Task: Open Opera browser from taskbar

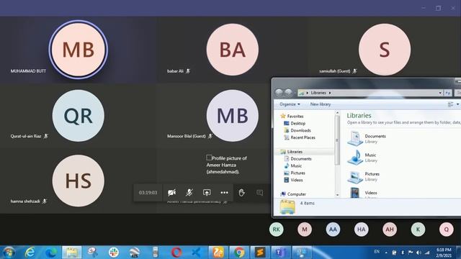Action: click(x=176, y=252)
